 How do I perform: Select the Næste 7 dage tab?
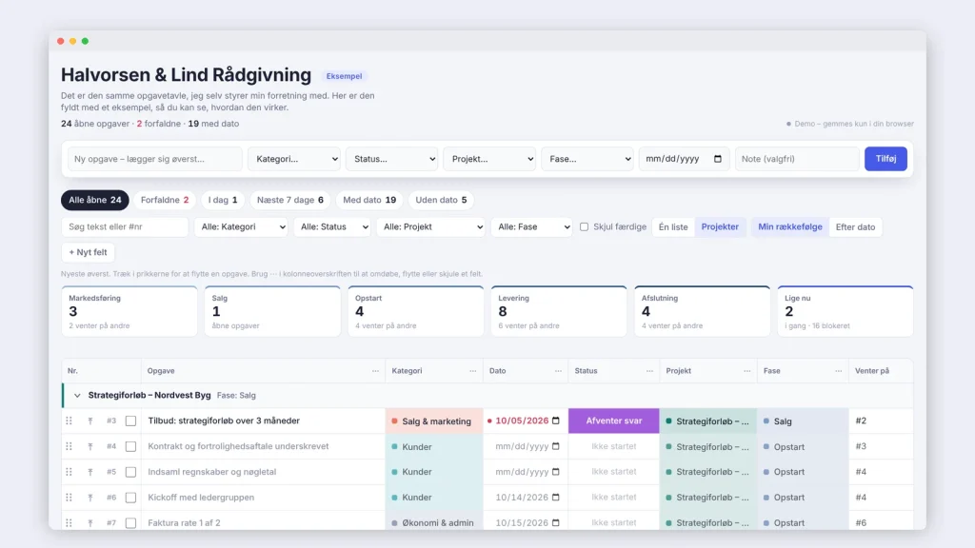[x=290, y=200]
